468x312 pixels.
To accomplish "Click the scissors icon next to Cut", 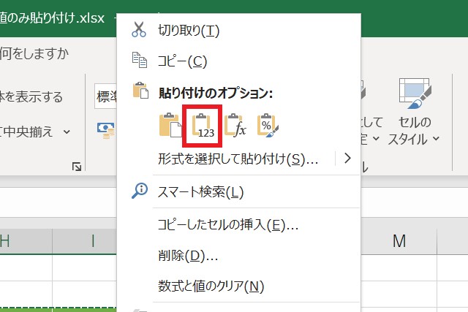I will click(x=139, y=29).
